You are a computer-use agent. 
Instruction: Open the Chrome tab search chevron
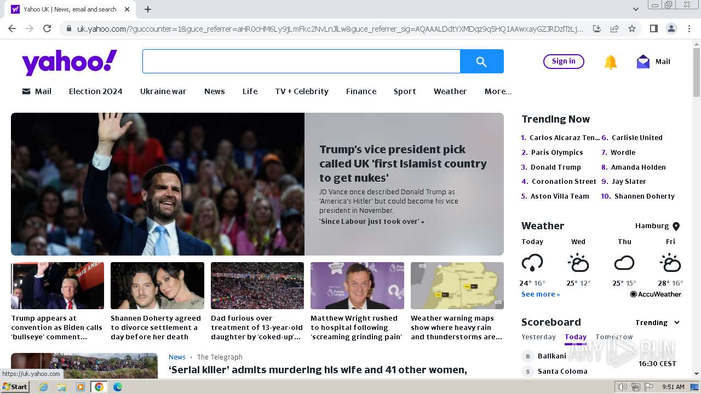point(635,9)
